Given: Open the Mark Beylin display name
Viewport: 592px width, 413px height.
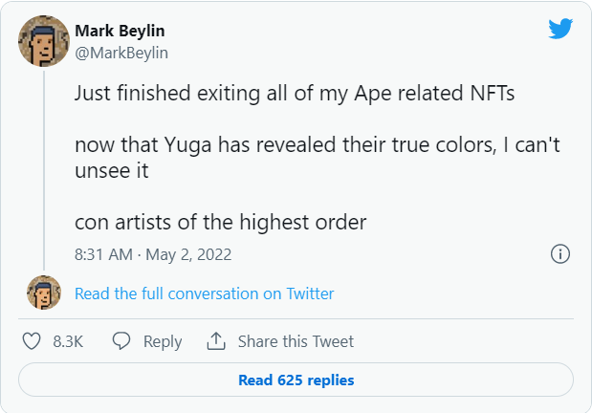Looking at the screenshot, I should point(118,32).
